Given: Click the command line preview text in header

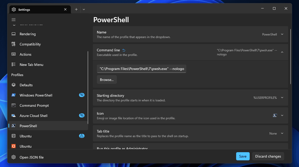Looking at the screenshot, I should 247,52.
